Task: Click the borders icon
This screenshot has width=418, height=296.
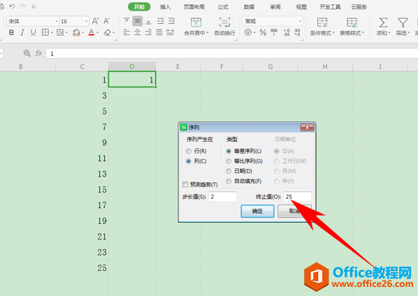Action: pyautogui.click(x=45, y=33)
